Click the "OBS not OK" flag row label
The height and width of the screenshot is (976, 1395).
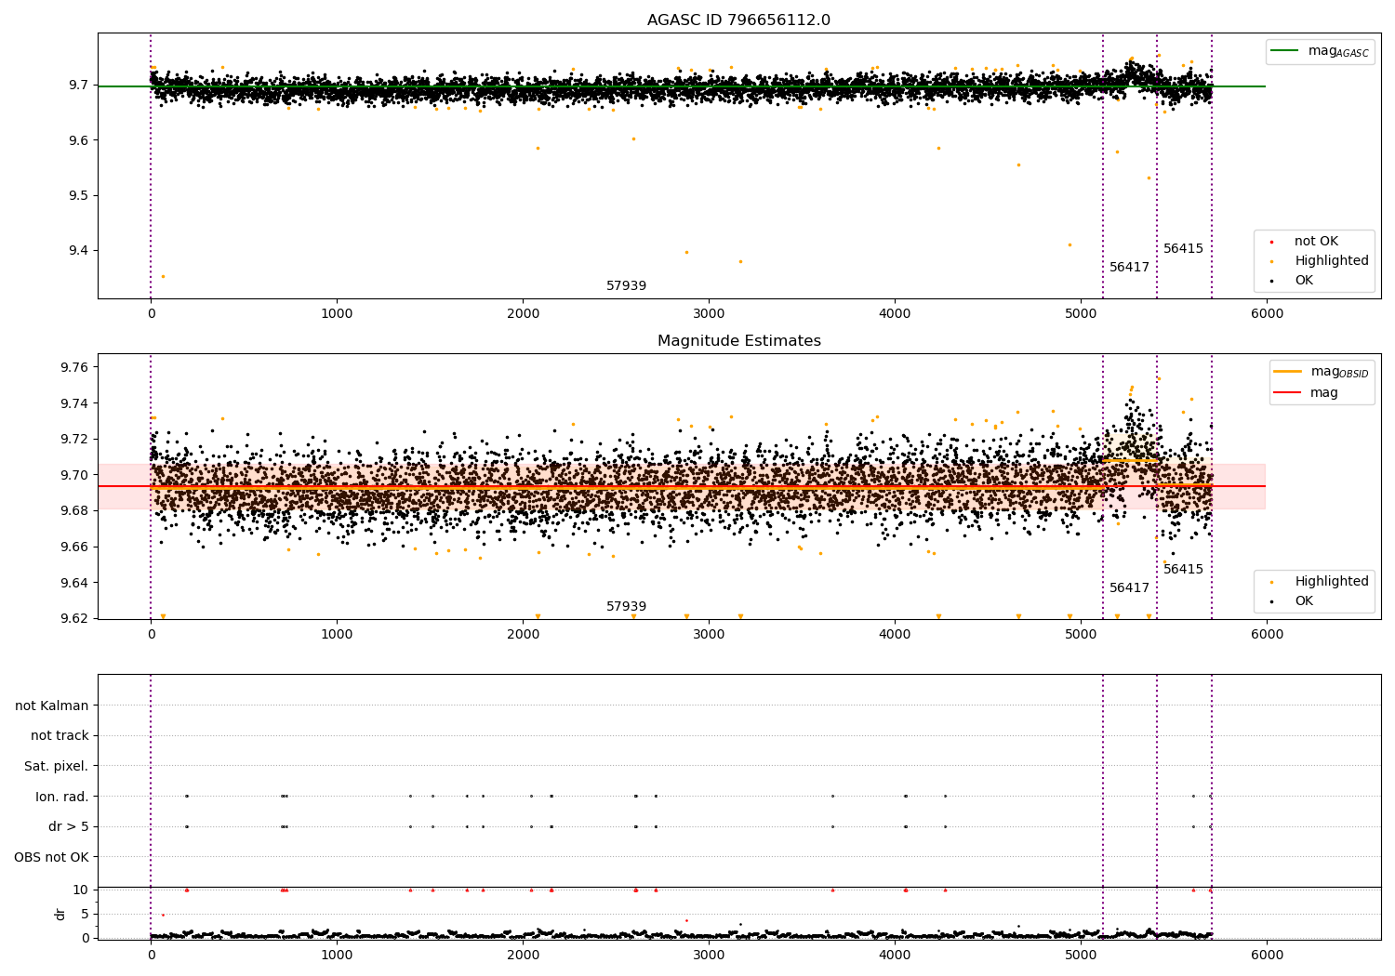pos(52,857)
